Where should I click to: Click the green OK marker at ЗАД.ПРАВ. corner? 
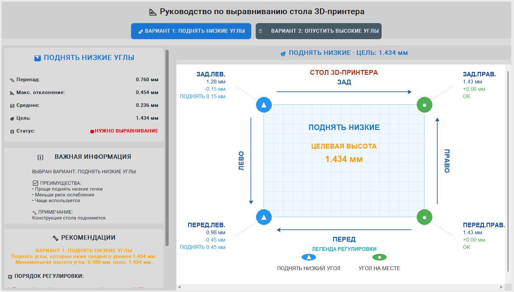click(424, 104)
